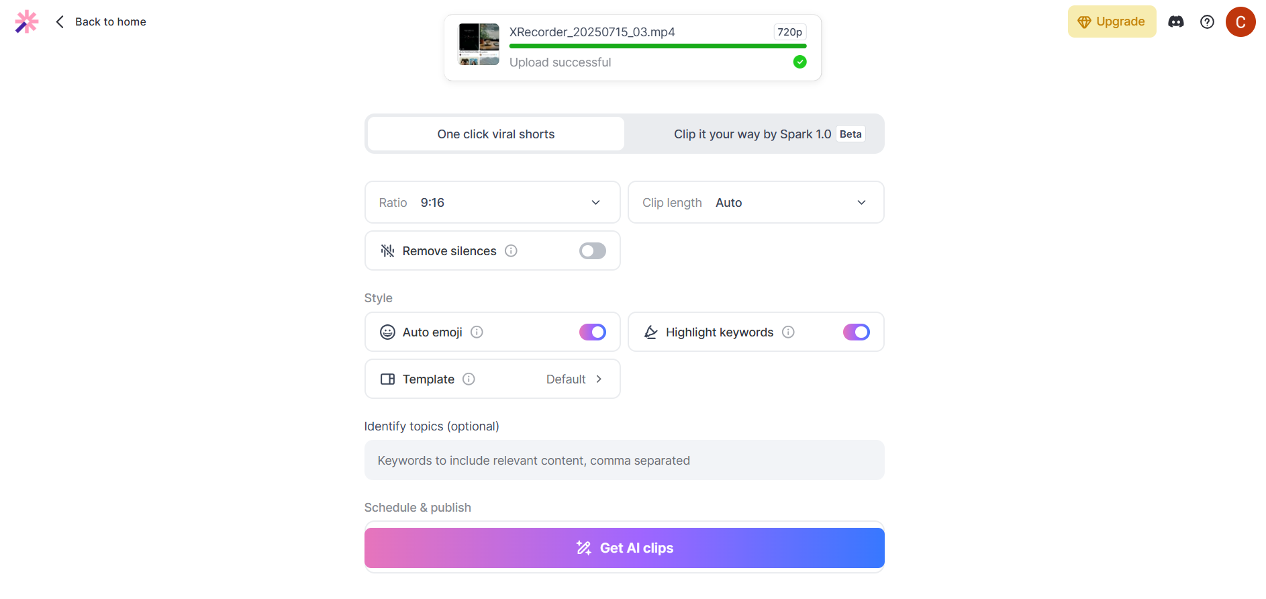Switch to One click viral shorts tab
Image resolution: width=1266 pixels, height=599 pixels.
[x=495, y=134]
